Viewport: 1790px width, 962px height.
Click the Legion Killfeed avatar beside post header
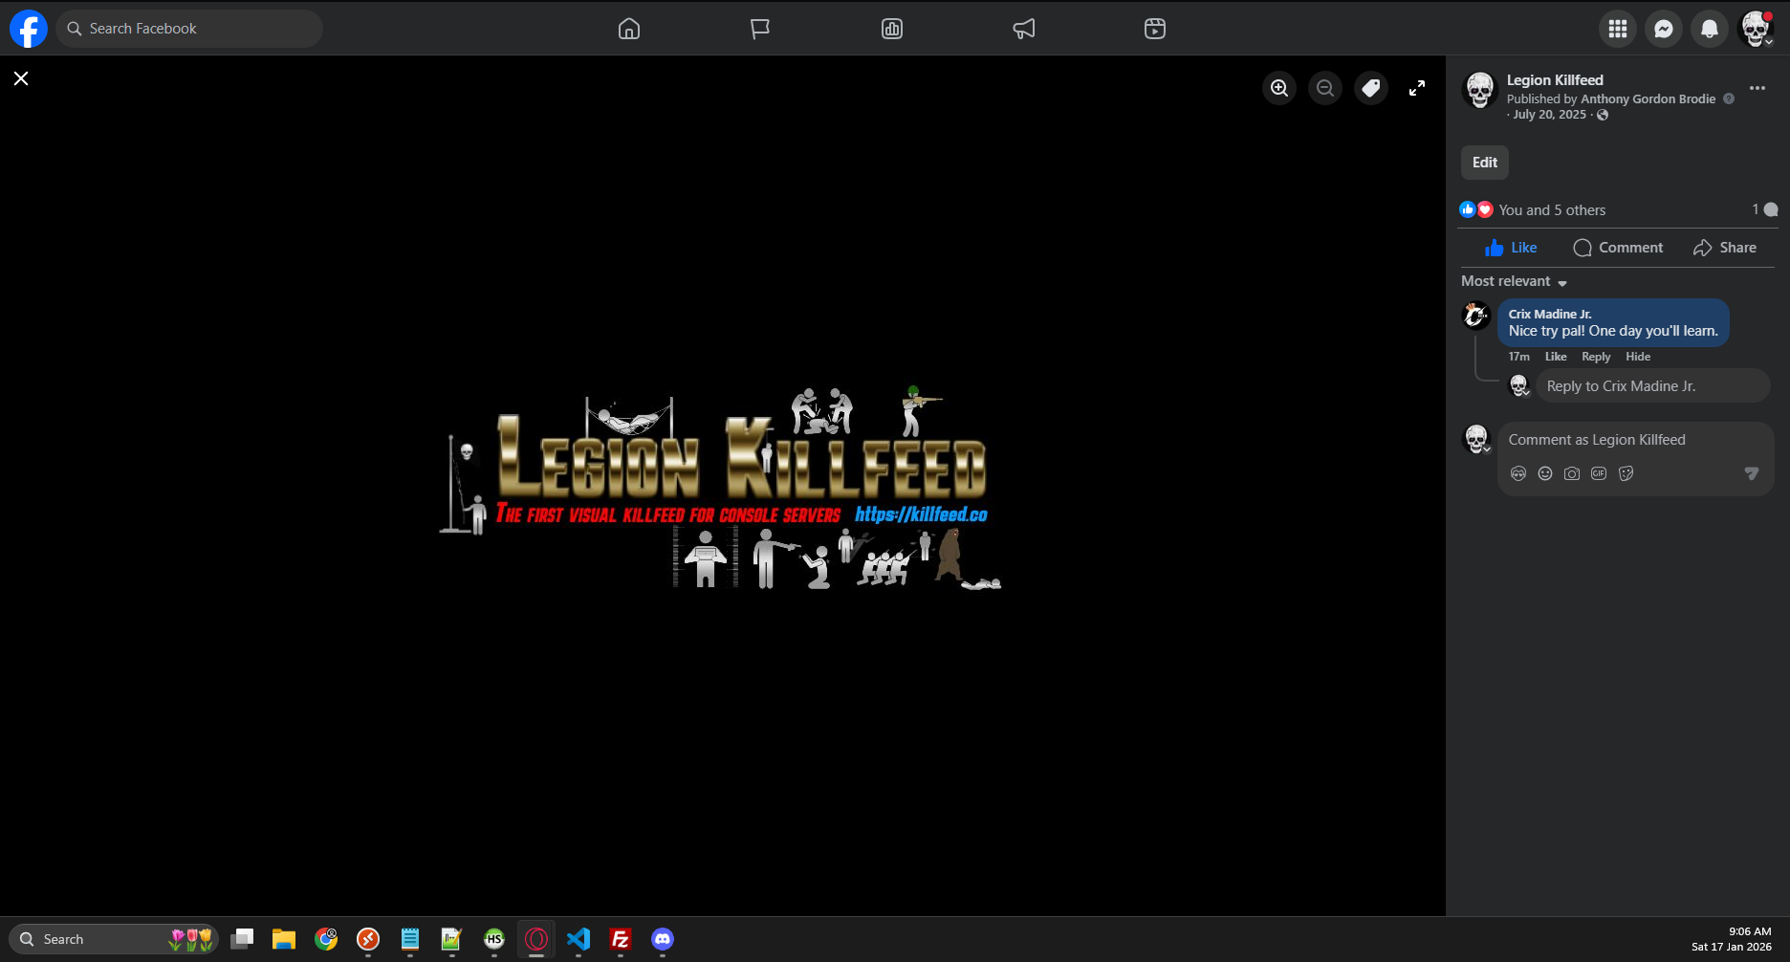(x=1480, y=90)
